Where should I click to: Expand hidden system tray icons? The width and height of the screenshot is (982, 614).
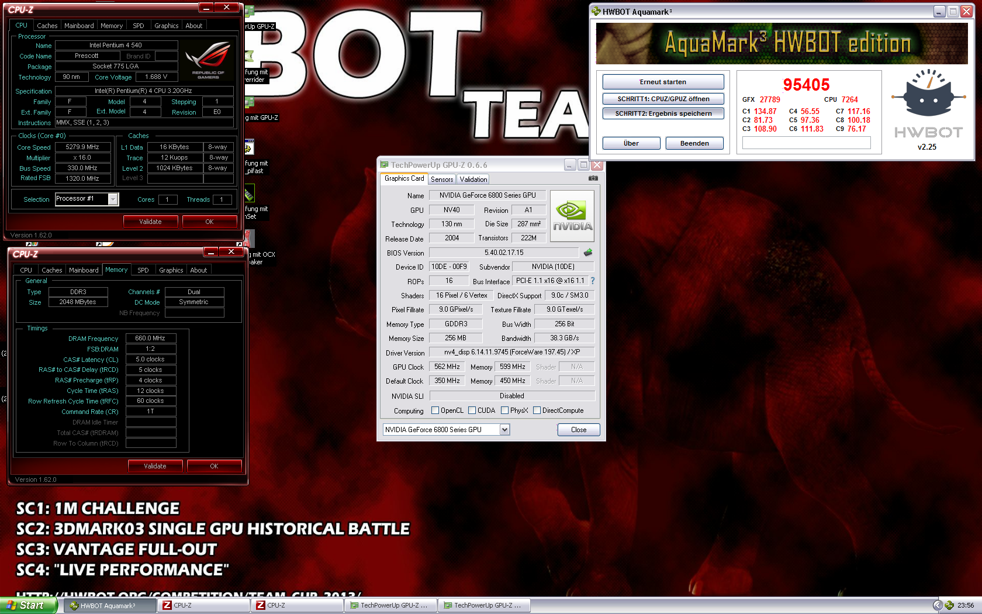point(938,605)
